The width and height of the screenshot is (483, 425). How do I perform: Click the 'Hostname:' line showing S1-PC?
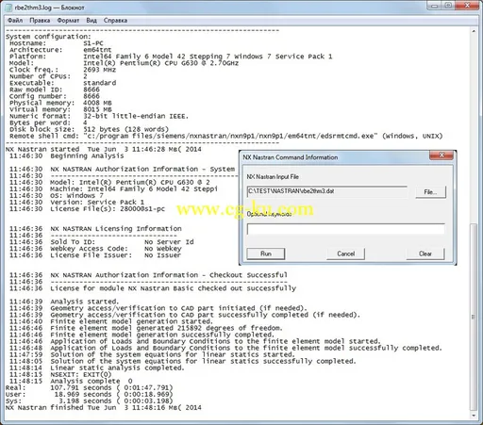57,43
